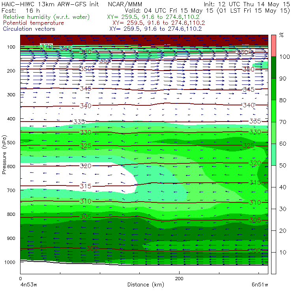Click the left '305' contour label
The height and width of the screenshot is (292, 292).
click(x=86, y=217)
